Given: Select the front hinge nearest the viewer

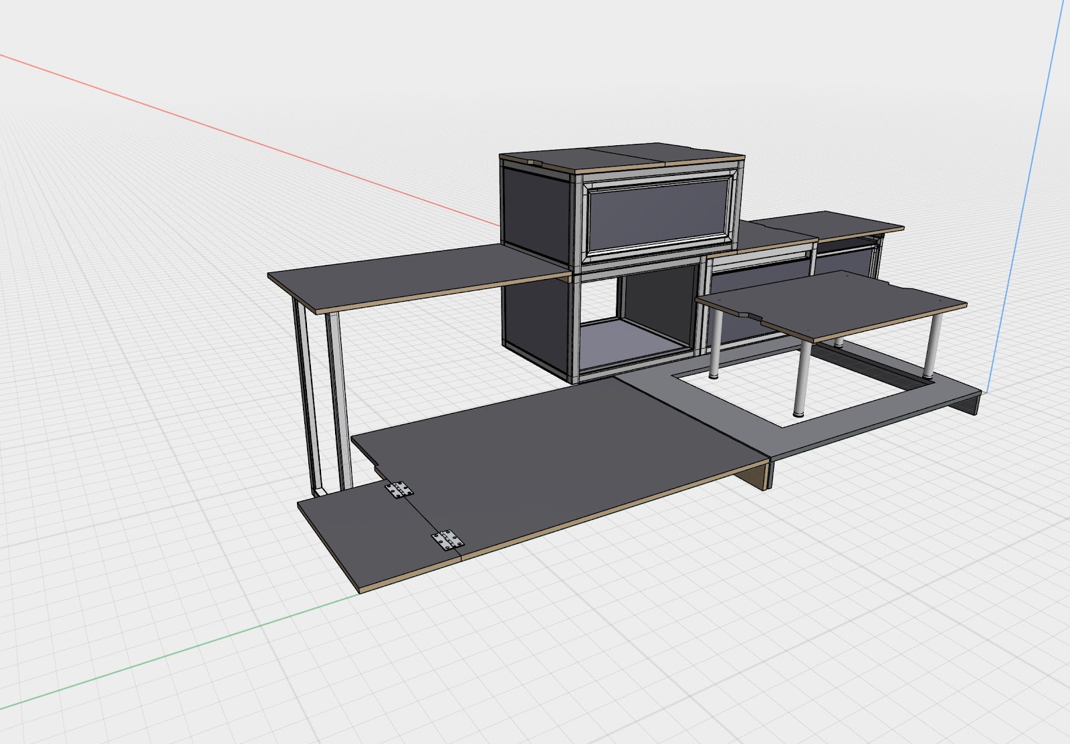Looking at the screenshot, I should coord(449,540).
